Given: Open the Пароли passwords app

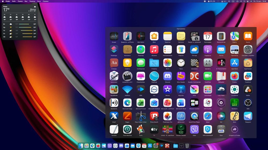Looking at the screenshot, I should [181, 50].
